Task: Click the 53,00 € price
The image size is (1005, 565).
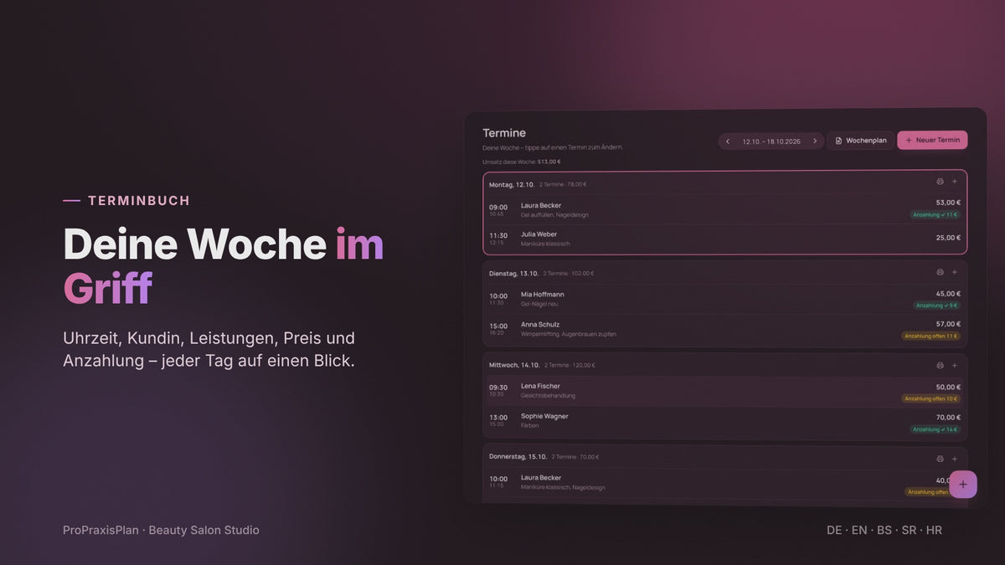Action: pyautogui.click(x=948, y=203)
